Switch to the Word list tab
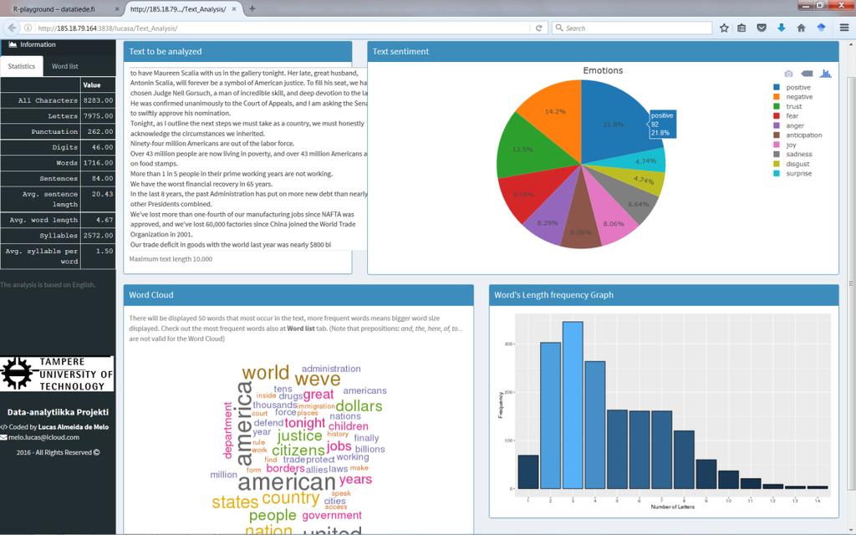 (65, 66)
